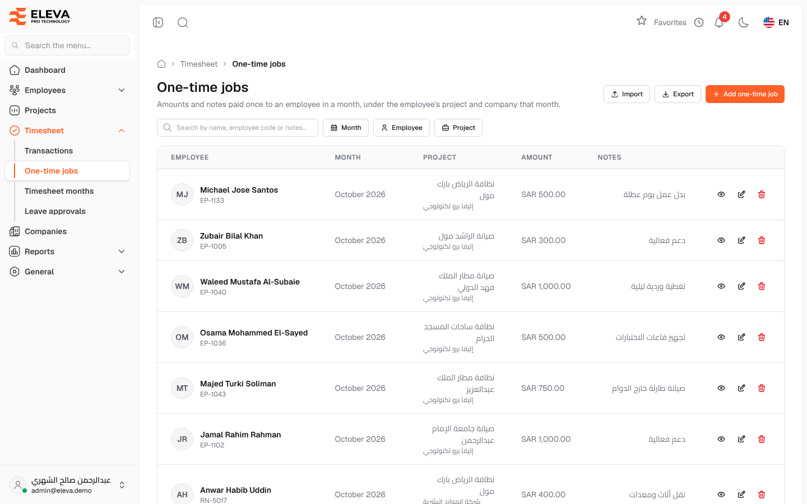Edit Majed Turki Soliman job entry
Screen dimensions: 807x504
(x=741, y=388)
